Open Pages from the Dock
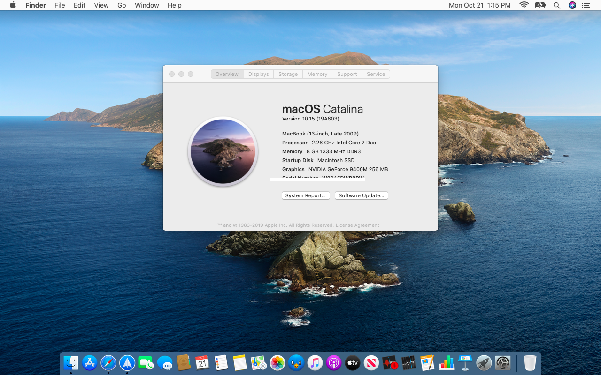 [428, 363]
